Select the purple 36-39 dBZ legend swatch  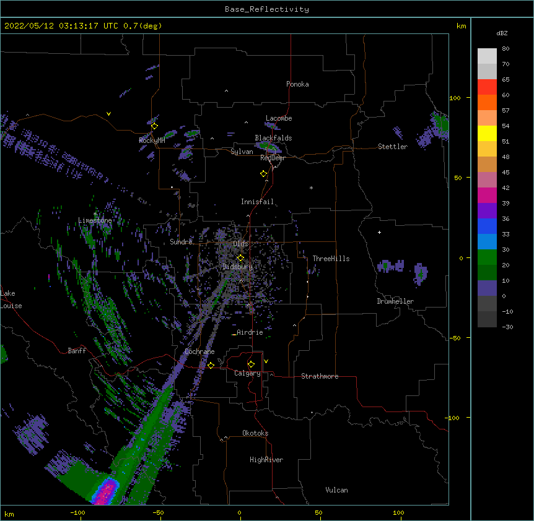[x=487, y=211]
